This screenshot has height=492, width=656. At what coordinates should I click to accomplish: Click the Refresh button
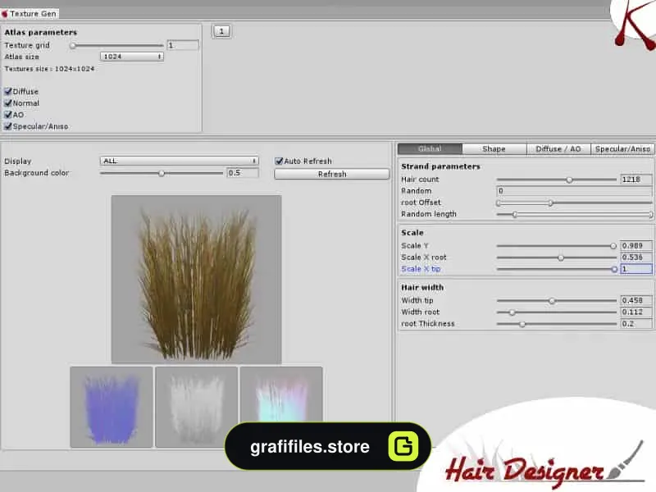pos(332,174)
